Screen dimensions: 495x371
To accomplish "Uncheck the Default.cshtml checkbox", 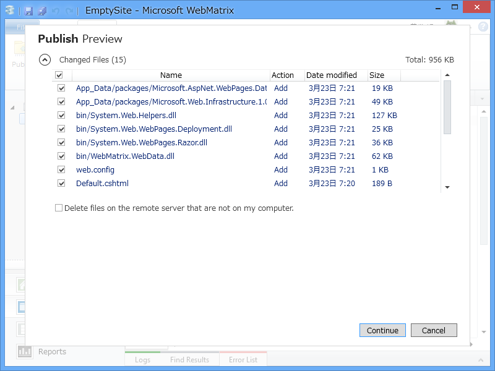I will pyautogui.click(x=61, y=183).
